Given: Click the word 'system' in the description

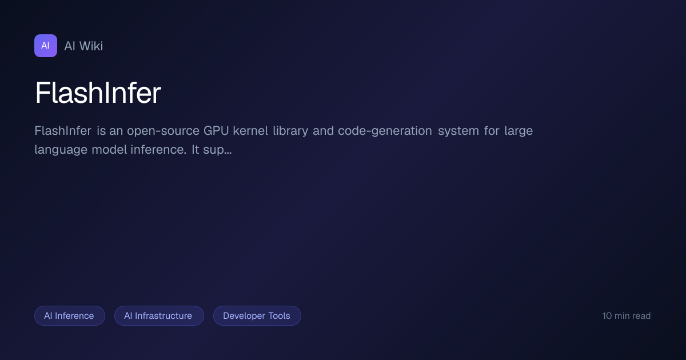Looking at the screenshot, I should click(x=458, y=131).
